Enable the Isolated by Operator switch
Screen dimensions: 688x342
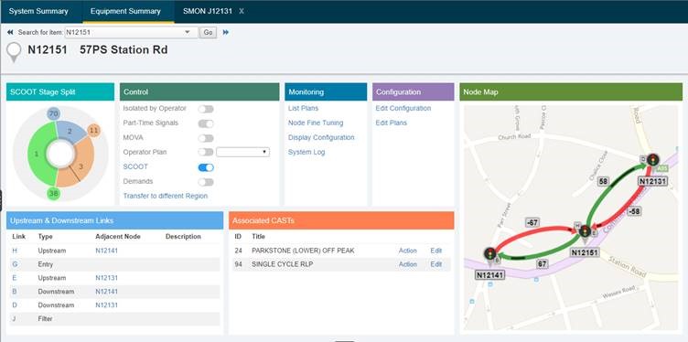[x=206, y=109]
